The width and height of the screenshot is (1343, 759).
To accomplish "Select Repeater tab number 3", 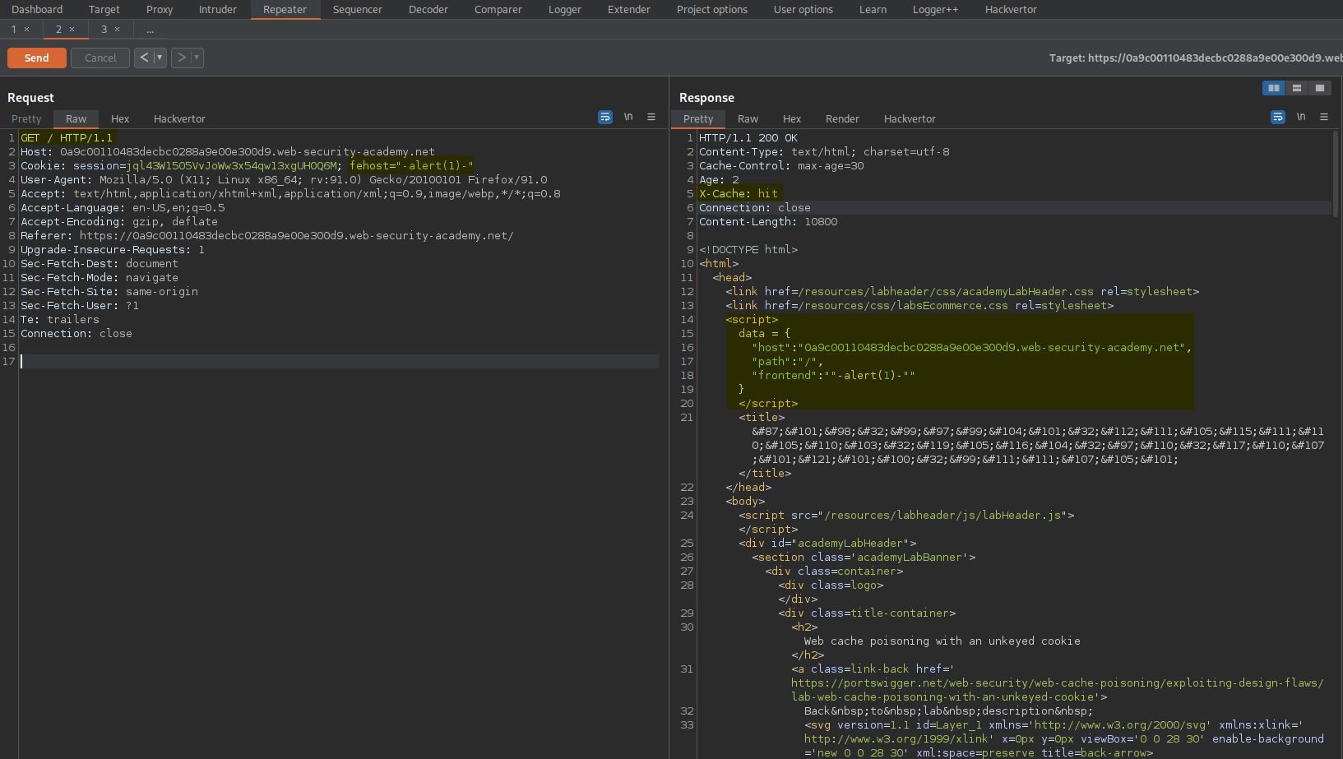I will 104,30.
